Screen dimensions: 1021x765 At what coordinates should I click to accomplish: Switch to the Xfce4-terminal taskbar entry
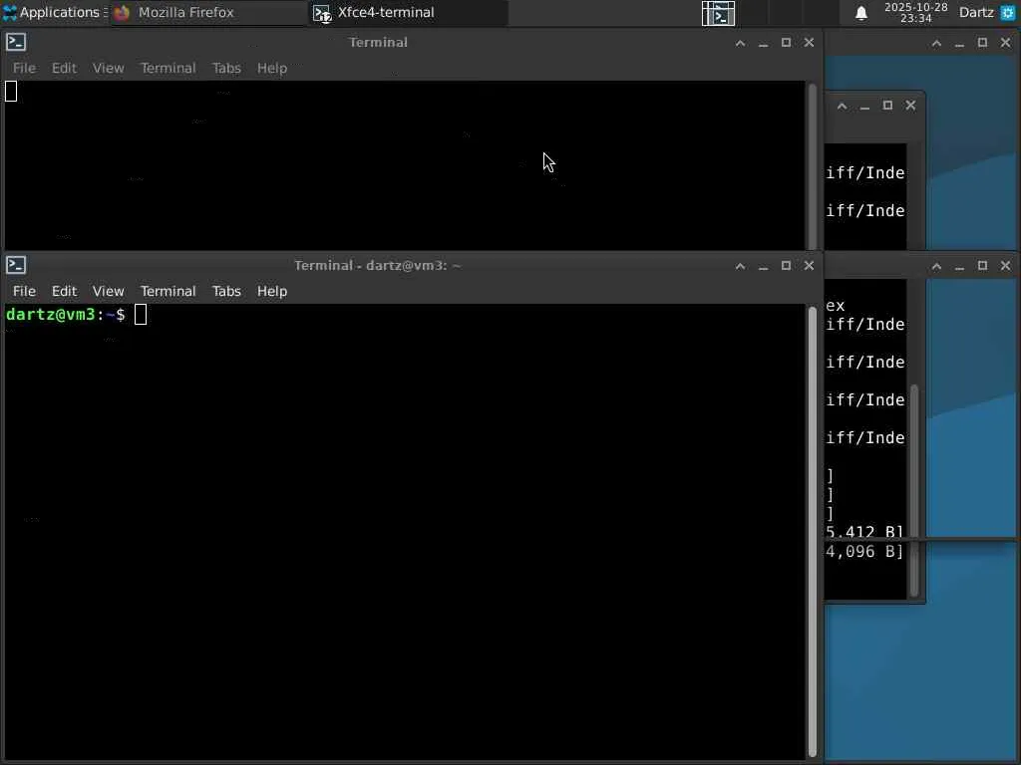(x=408, y=12)
